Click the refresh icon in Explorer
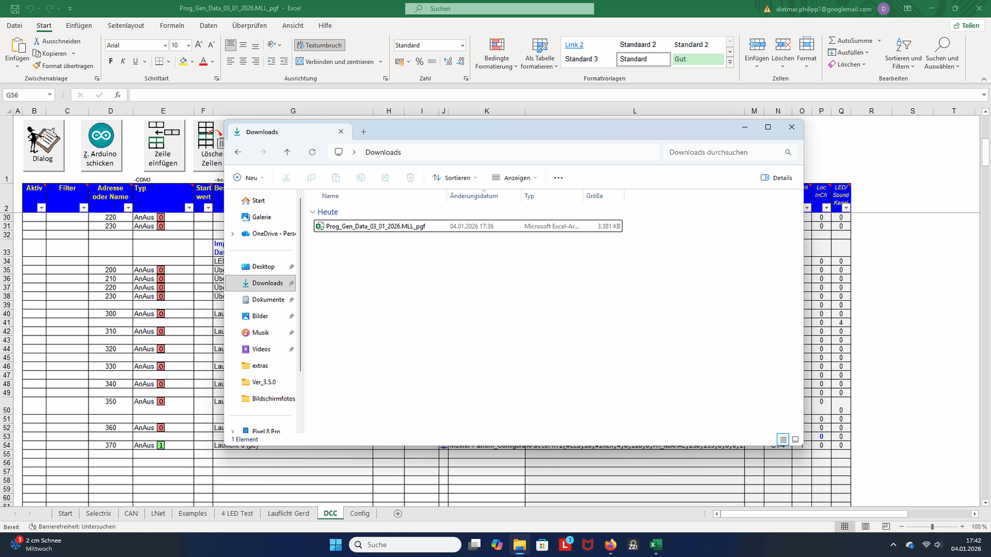 click(312, 152)
